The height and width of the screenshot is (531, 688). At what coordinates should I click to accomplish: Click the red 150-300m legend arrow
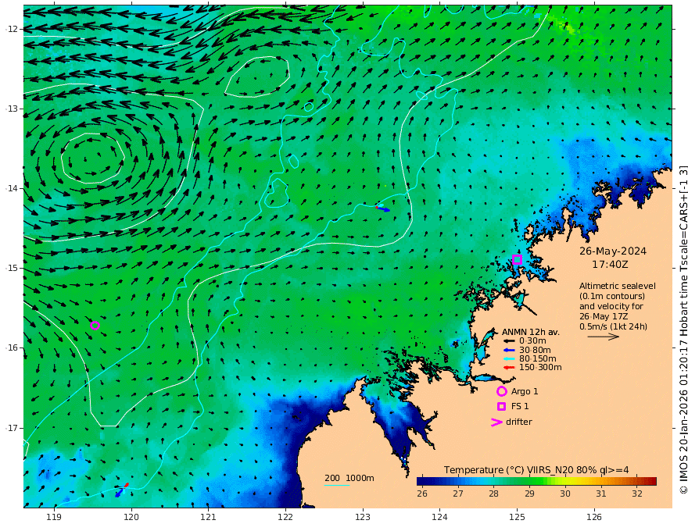coord(508,367)
